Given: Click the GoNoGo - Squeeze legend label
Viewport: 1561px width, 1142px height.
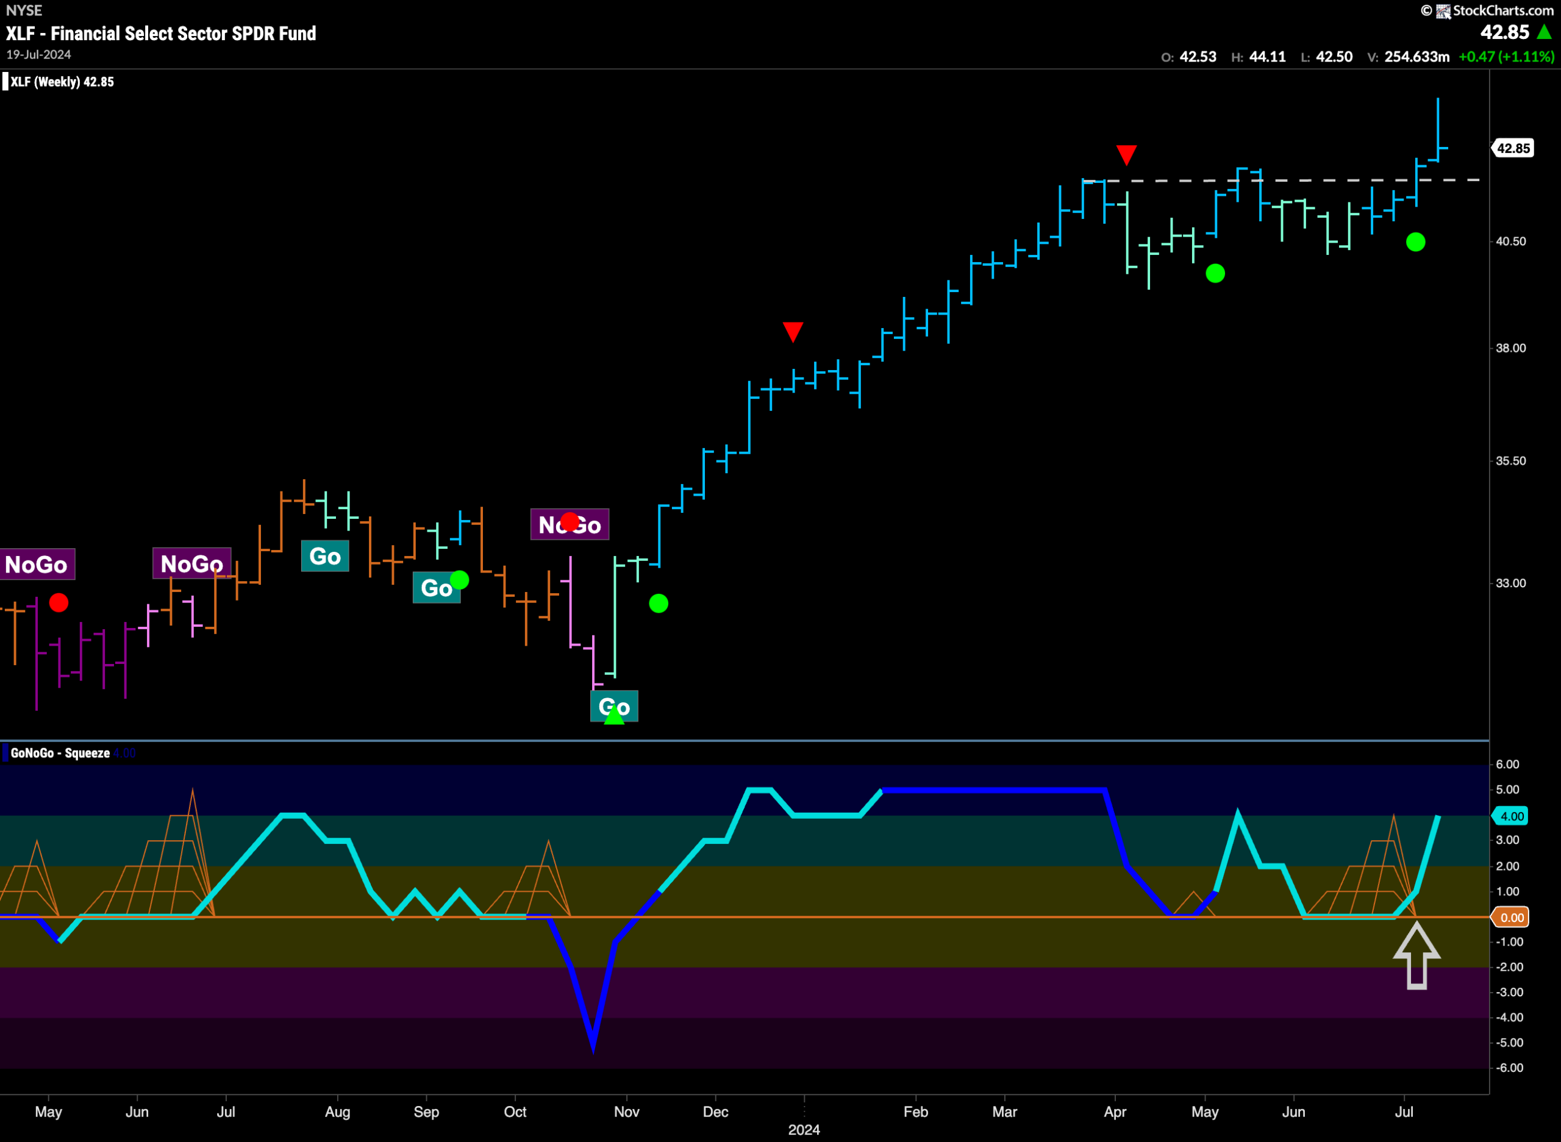Looking at the screenshot, I should coord(60,754).
